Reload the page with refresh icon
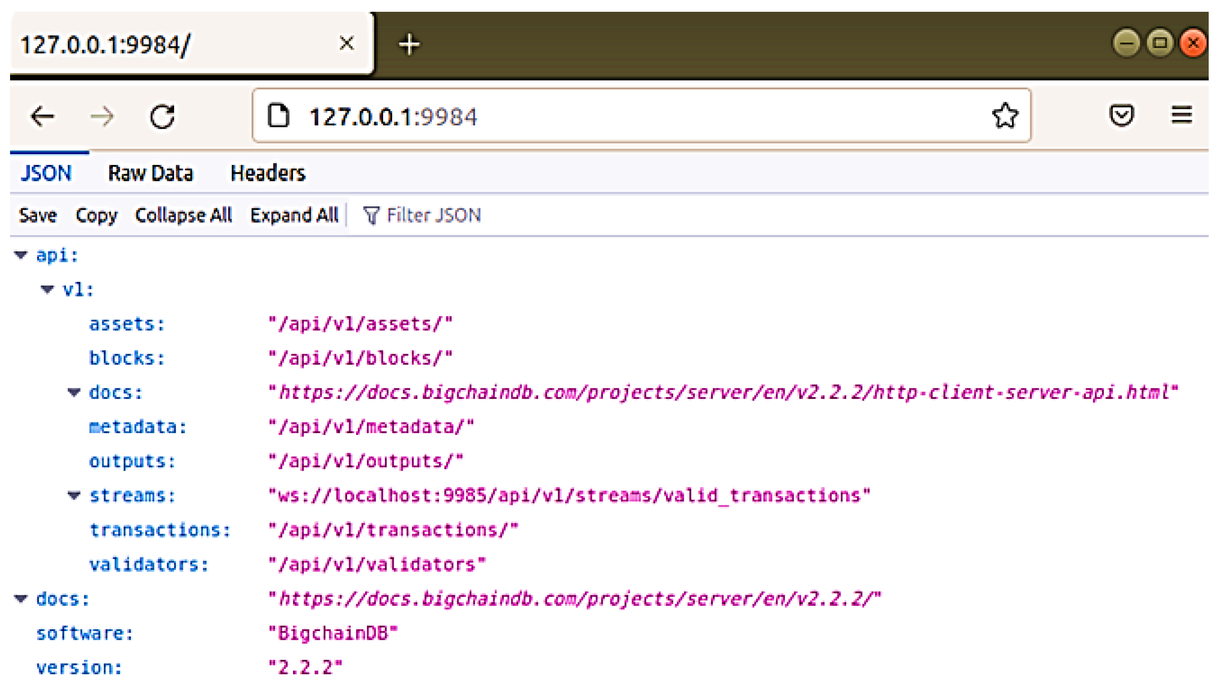 click(162, 117)
